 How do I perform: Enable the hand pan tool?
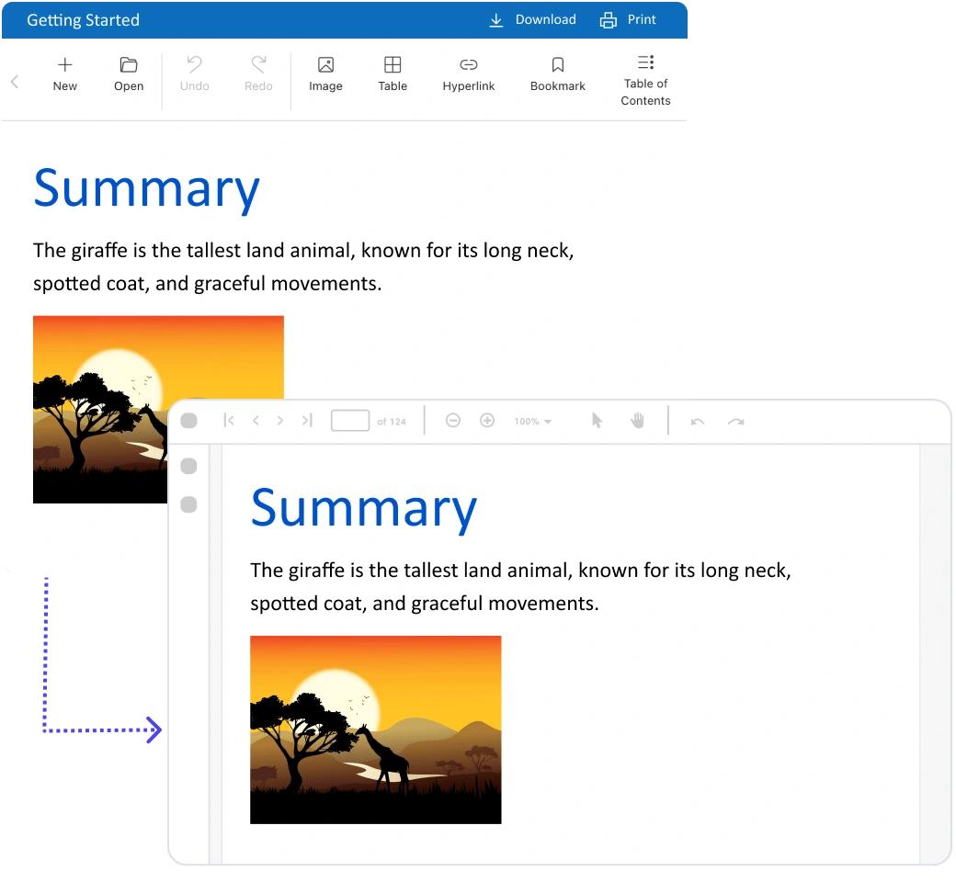tap(637, 421)
